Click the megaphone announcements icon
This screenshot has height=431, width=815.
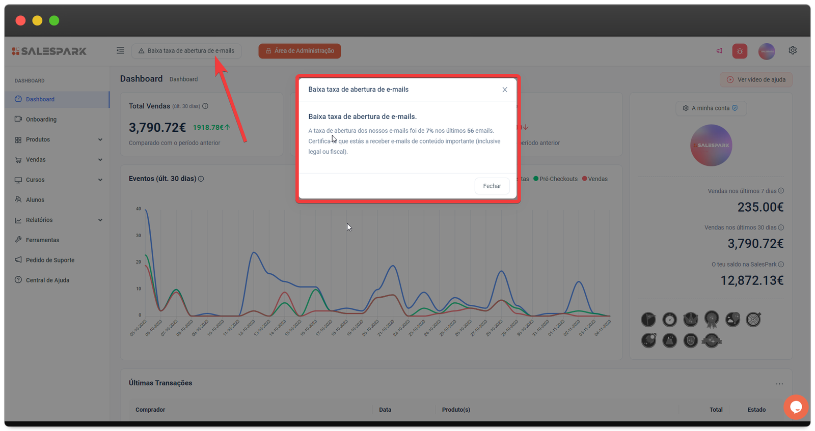coord(719,51)
